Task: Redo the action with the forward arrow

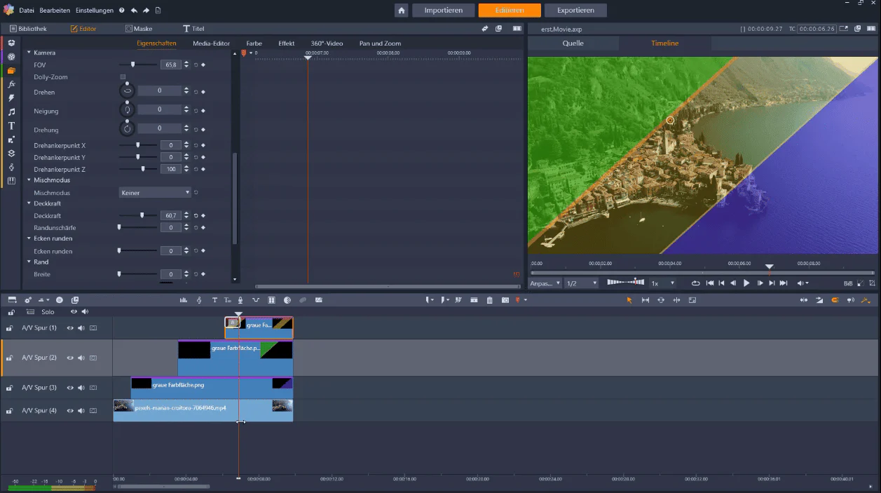Action: click(146, 11)
